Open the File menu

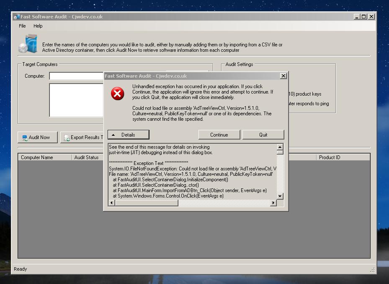pyautogui.click(x=22, y=26)
